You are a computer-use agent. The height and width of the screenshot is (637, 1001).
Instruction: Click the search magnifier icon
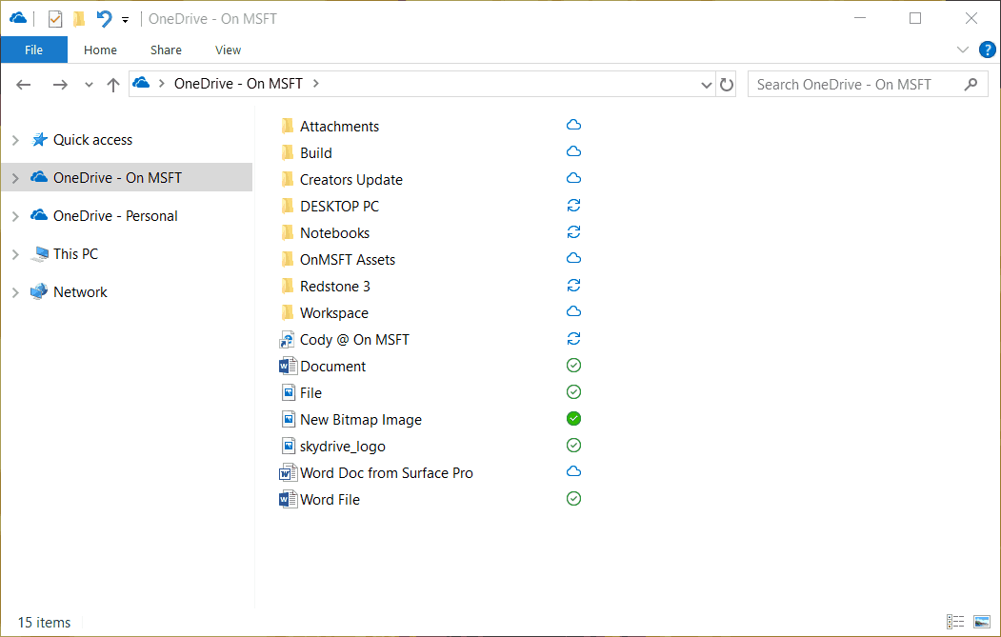(x=971, y=84)
